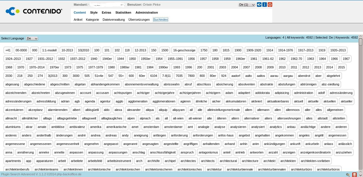Click the vertical scrollbar thumb
The height and width of the screenshot is (177, 363).
point(360,42)
